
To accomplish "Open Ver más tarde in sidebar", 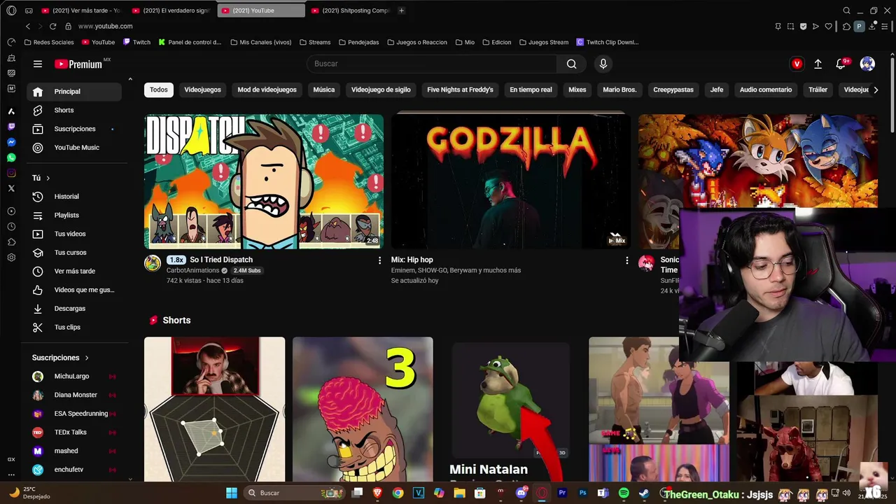I will click(75, 271).
